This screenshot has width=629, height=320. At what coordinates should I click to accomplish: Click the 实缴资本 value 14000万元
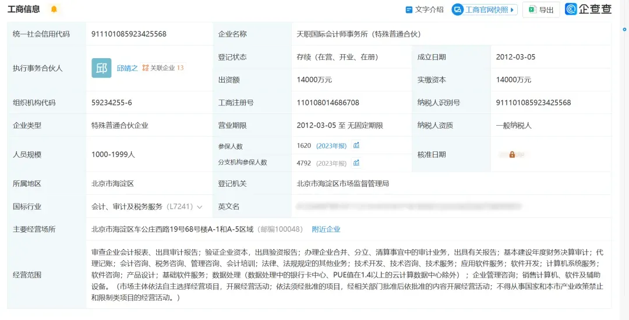[x=514, y=80]
